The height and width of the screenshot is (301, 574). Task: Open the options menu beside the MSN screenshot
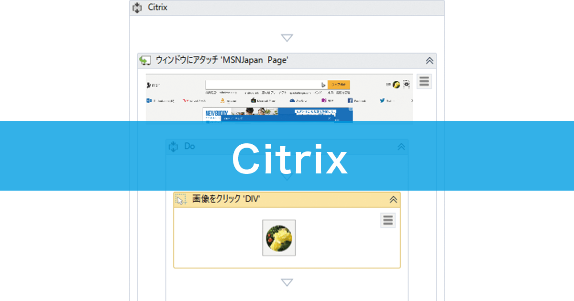(424, 82)
